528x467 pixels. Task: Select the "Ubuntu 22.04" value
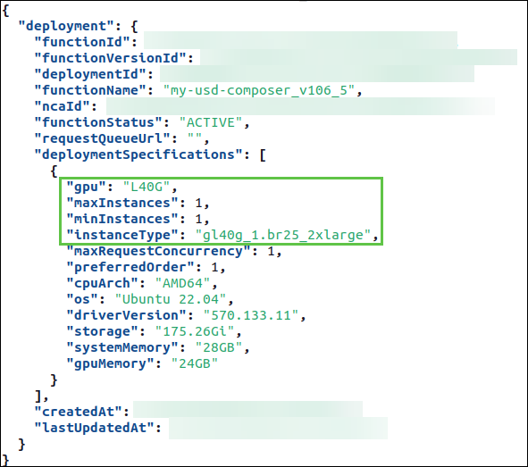171,299
